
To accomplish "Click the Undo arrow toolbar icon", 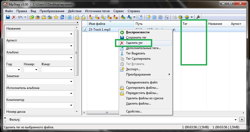I will tap(20, 17).
